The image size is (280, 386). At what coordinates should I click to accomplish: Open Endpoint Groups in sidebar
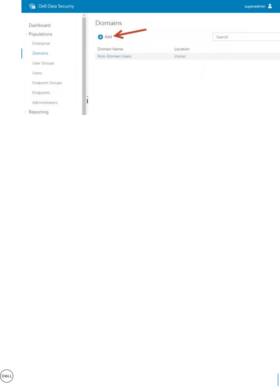pos(47,83)
